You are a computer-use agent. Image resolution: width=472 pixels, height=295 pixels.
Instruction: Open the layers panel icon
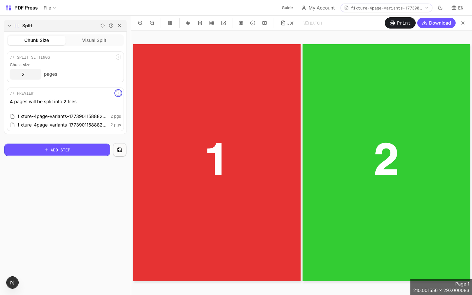(200, 23)
